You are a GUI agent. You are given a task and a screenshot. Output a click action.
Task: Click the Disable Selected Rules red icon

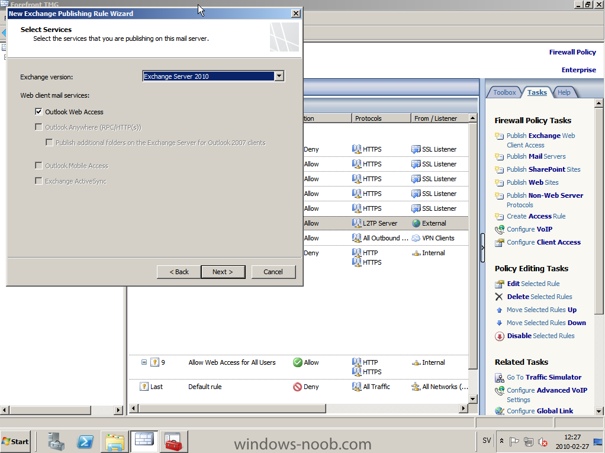pos(499,336)
